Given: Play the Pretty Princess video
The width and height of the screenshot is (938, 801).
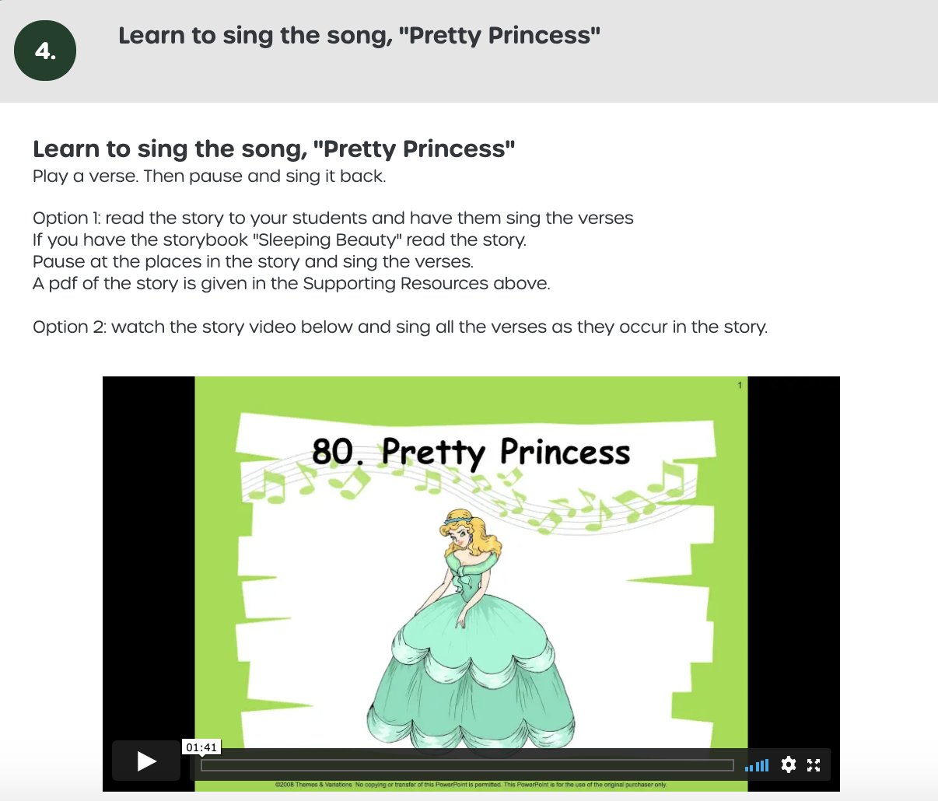Looking at the screenshot, I should (x=146, y=761).
